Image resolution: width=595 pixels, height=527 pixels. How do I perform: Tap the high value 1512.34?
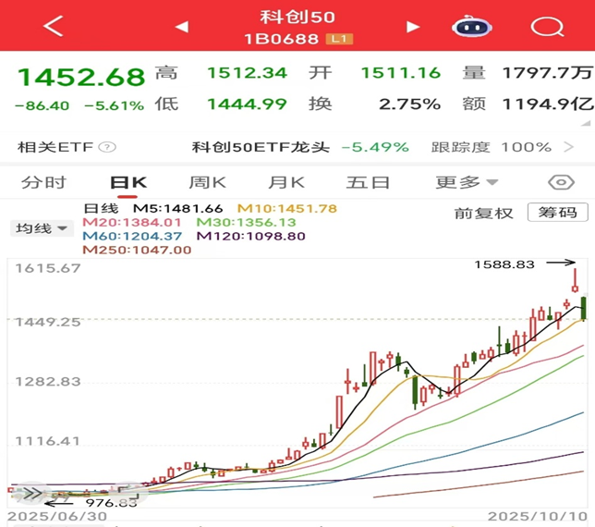point(247,73)
